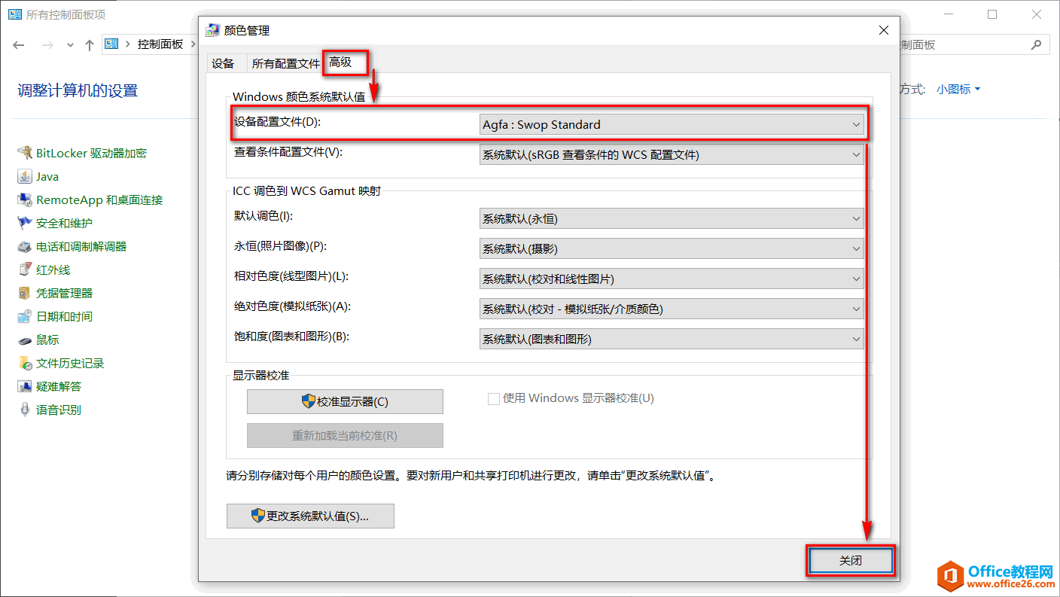Viewport: 1060px width, 597px height.
Task: Open the 疑难解答 link text
Action: (x=59, y=386)
